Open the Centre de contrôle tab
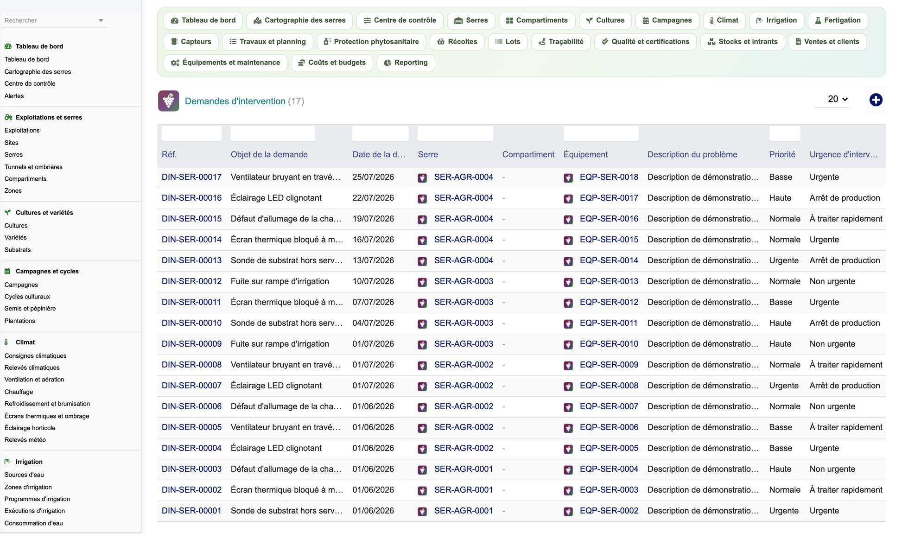The image size is (902, 558). [x=400, y=20]
